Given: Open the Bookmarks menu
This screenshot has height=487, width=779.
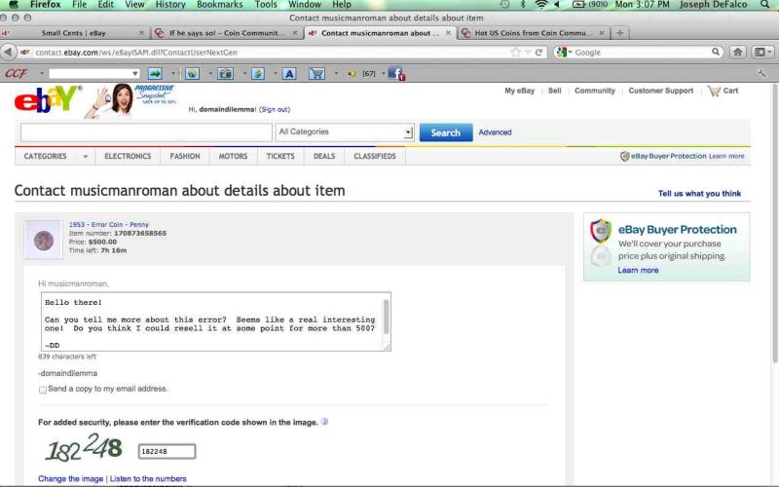Looking at the screenshot, I should pyautogui.click(x=220, y=5).
